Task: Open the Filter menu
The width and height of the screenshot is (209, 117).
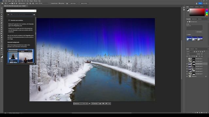Action: point(23,1)
